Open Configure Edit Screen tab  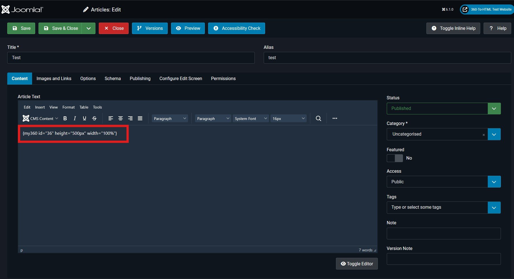(x=181, y=79)
